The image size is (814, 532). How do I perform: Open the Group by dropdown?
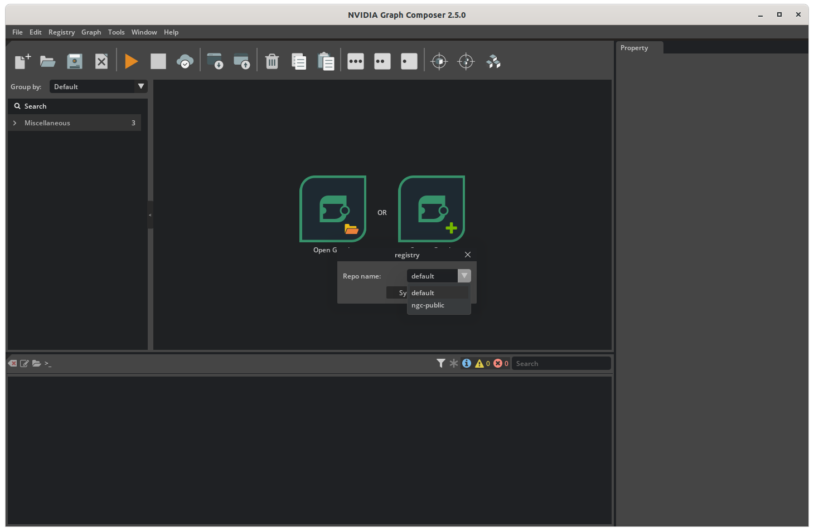click(98, 86)
